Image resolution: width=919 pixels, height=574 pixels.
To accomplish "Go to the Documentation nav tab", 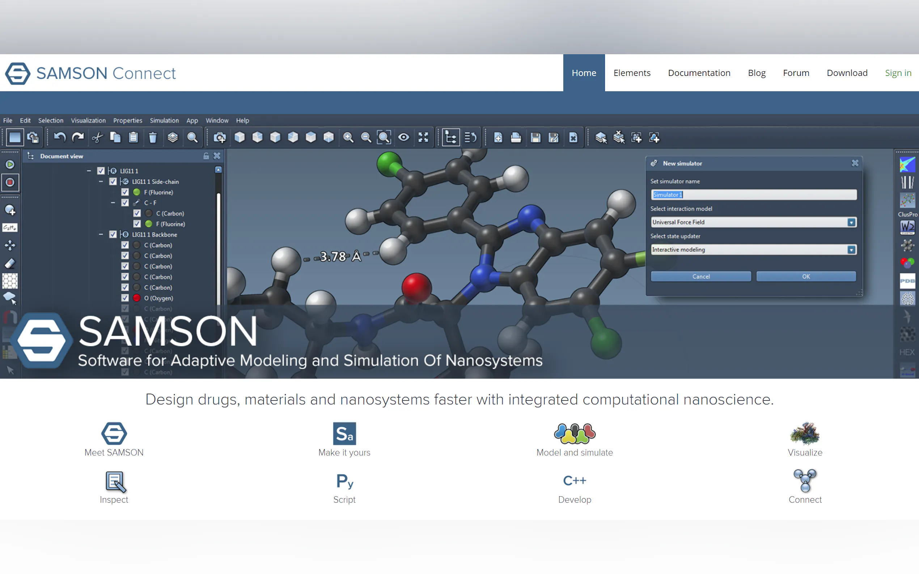I will [699, 73].
